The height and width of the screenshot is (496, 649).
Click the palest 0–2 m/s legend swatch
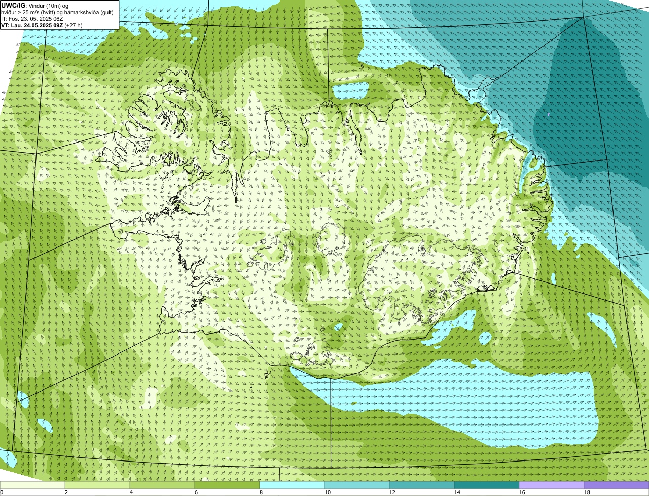pyautogui.click(x=32, y=485)
